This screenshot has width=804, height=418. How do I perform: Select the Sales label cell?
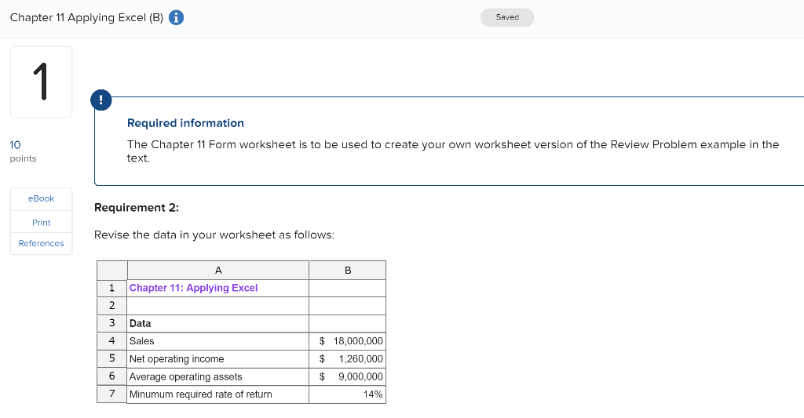click(218, 341)
